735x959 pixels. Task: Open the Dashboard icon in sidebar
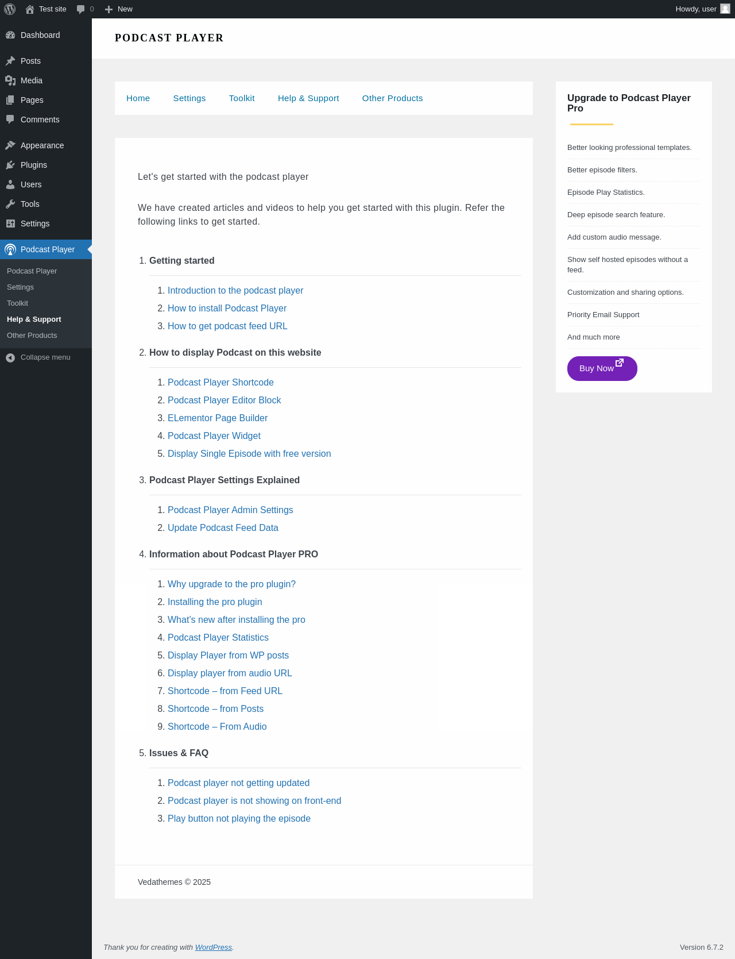[x=10, y=35]
